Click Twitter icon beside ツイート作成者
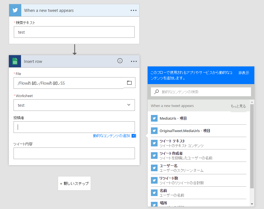264x209 pixels. (x=154, y=156)
